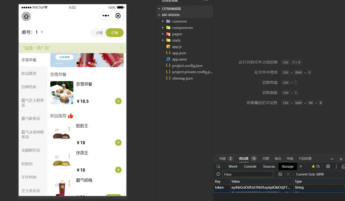Collapse the debugger panel with up chevron
Screen dimensions: 345x201
[332, 159]
